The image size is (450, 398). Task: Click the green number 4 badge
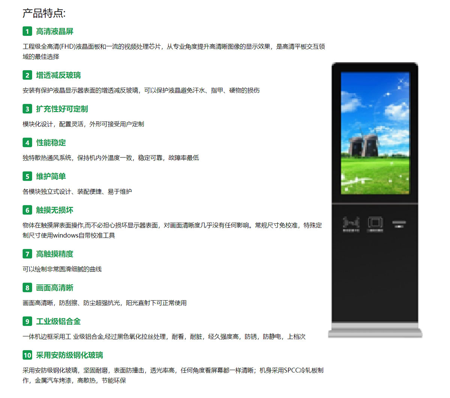pyautogui.click(x=27, y=142)
